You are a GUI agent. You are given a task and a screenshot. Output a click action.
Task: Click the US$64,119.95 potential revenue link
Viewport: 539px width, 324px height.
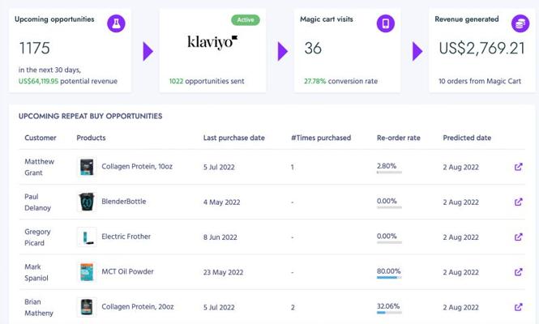point(39,81)
